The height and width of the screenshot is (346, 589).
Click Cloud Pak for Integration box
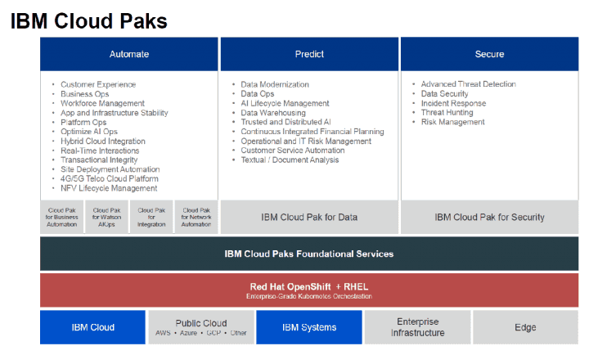point(151,217)
